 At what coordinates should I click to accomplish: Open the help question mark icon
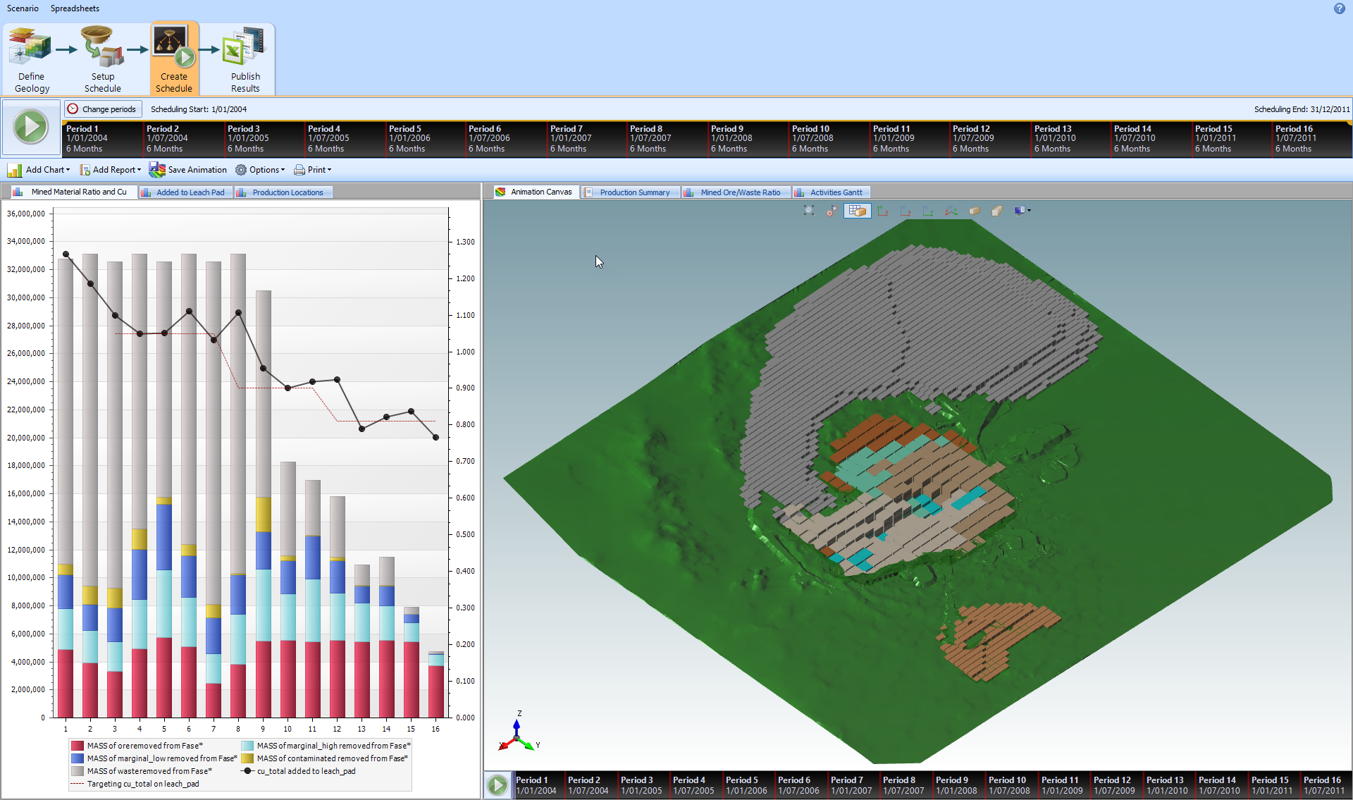(1339, 8)
